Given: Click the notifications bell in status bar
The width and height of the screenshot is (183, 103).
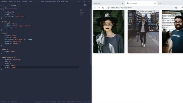Looking at the screenshot, I should (89, 102).
